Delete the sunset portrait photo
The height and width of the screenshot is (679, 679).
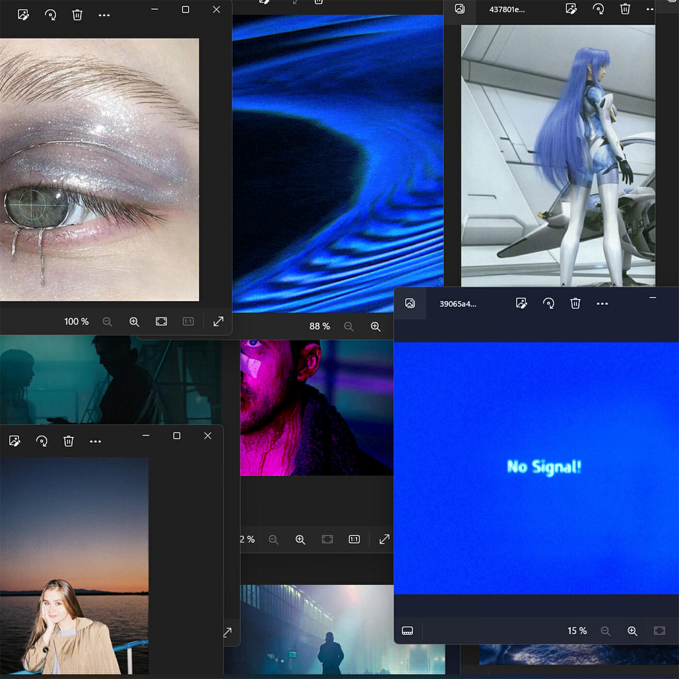pos(68,441)
